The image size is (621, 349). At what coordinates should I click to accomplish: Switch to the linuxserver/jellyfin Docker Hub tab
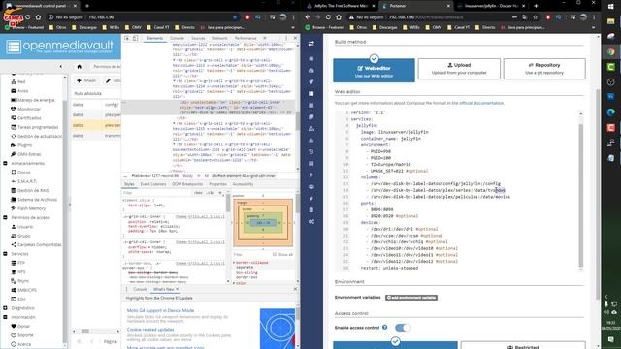(x=491, y=6)
